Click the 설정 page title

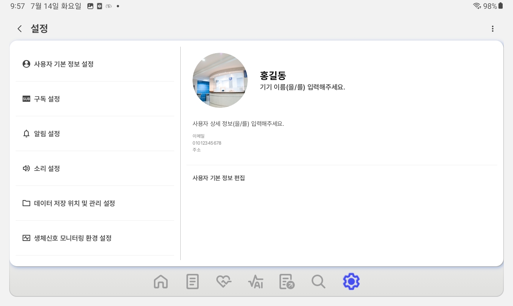pos(39,29)
